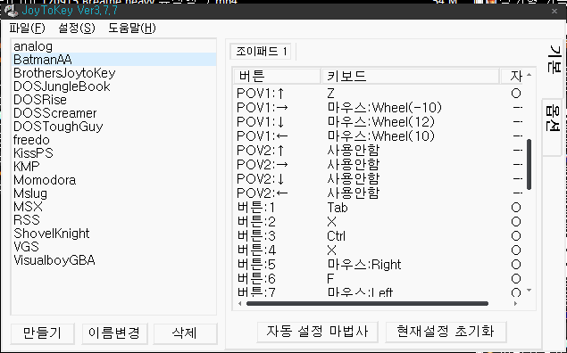Click the 현재설정 초기화 button
The width and height of the screenshot is (567, 353).
tap(446, 332)
